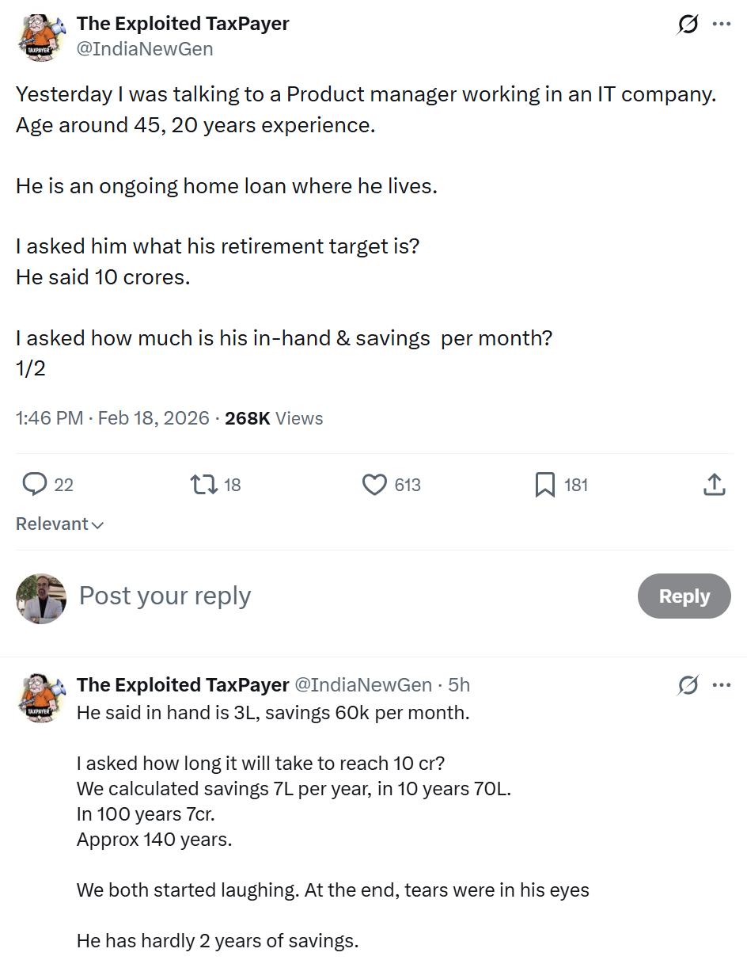Click the author's avatar on the main post

[x=41, y=36]
